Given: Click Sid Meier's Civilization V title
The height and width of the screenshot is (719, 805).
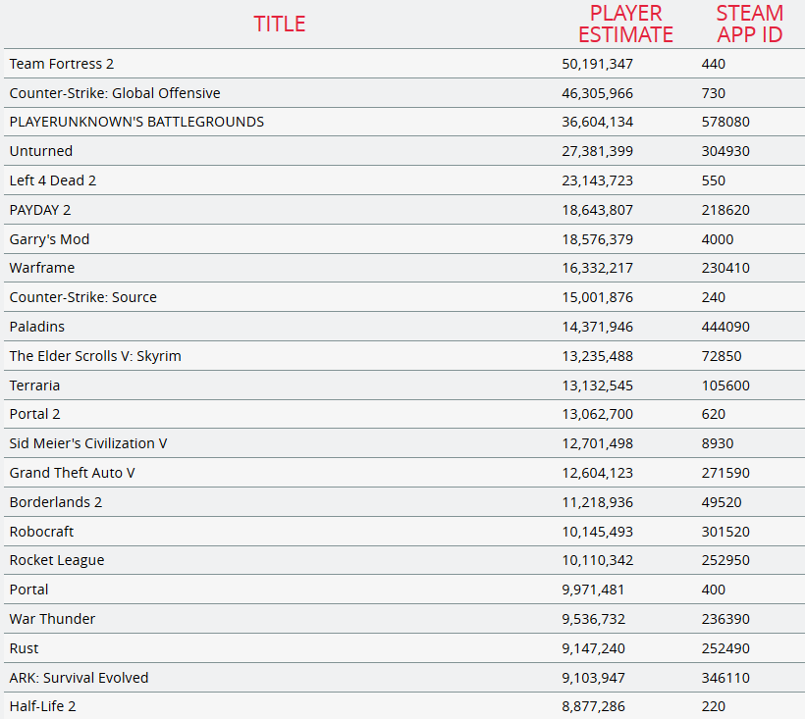Looking at the screenshot, I should pos(88,443).
